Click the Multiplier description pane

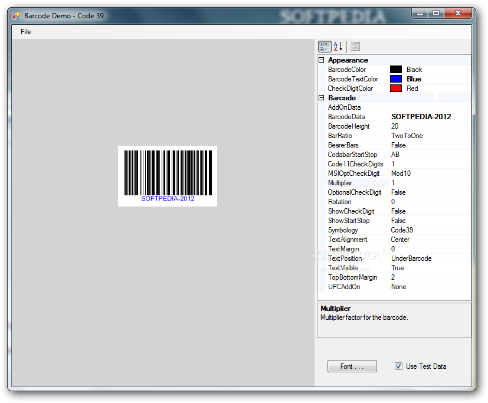tap(394, 320)
